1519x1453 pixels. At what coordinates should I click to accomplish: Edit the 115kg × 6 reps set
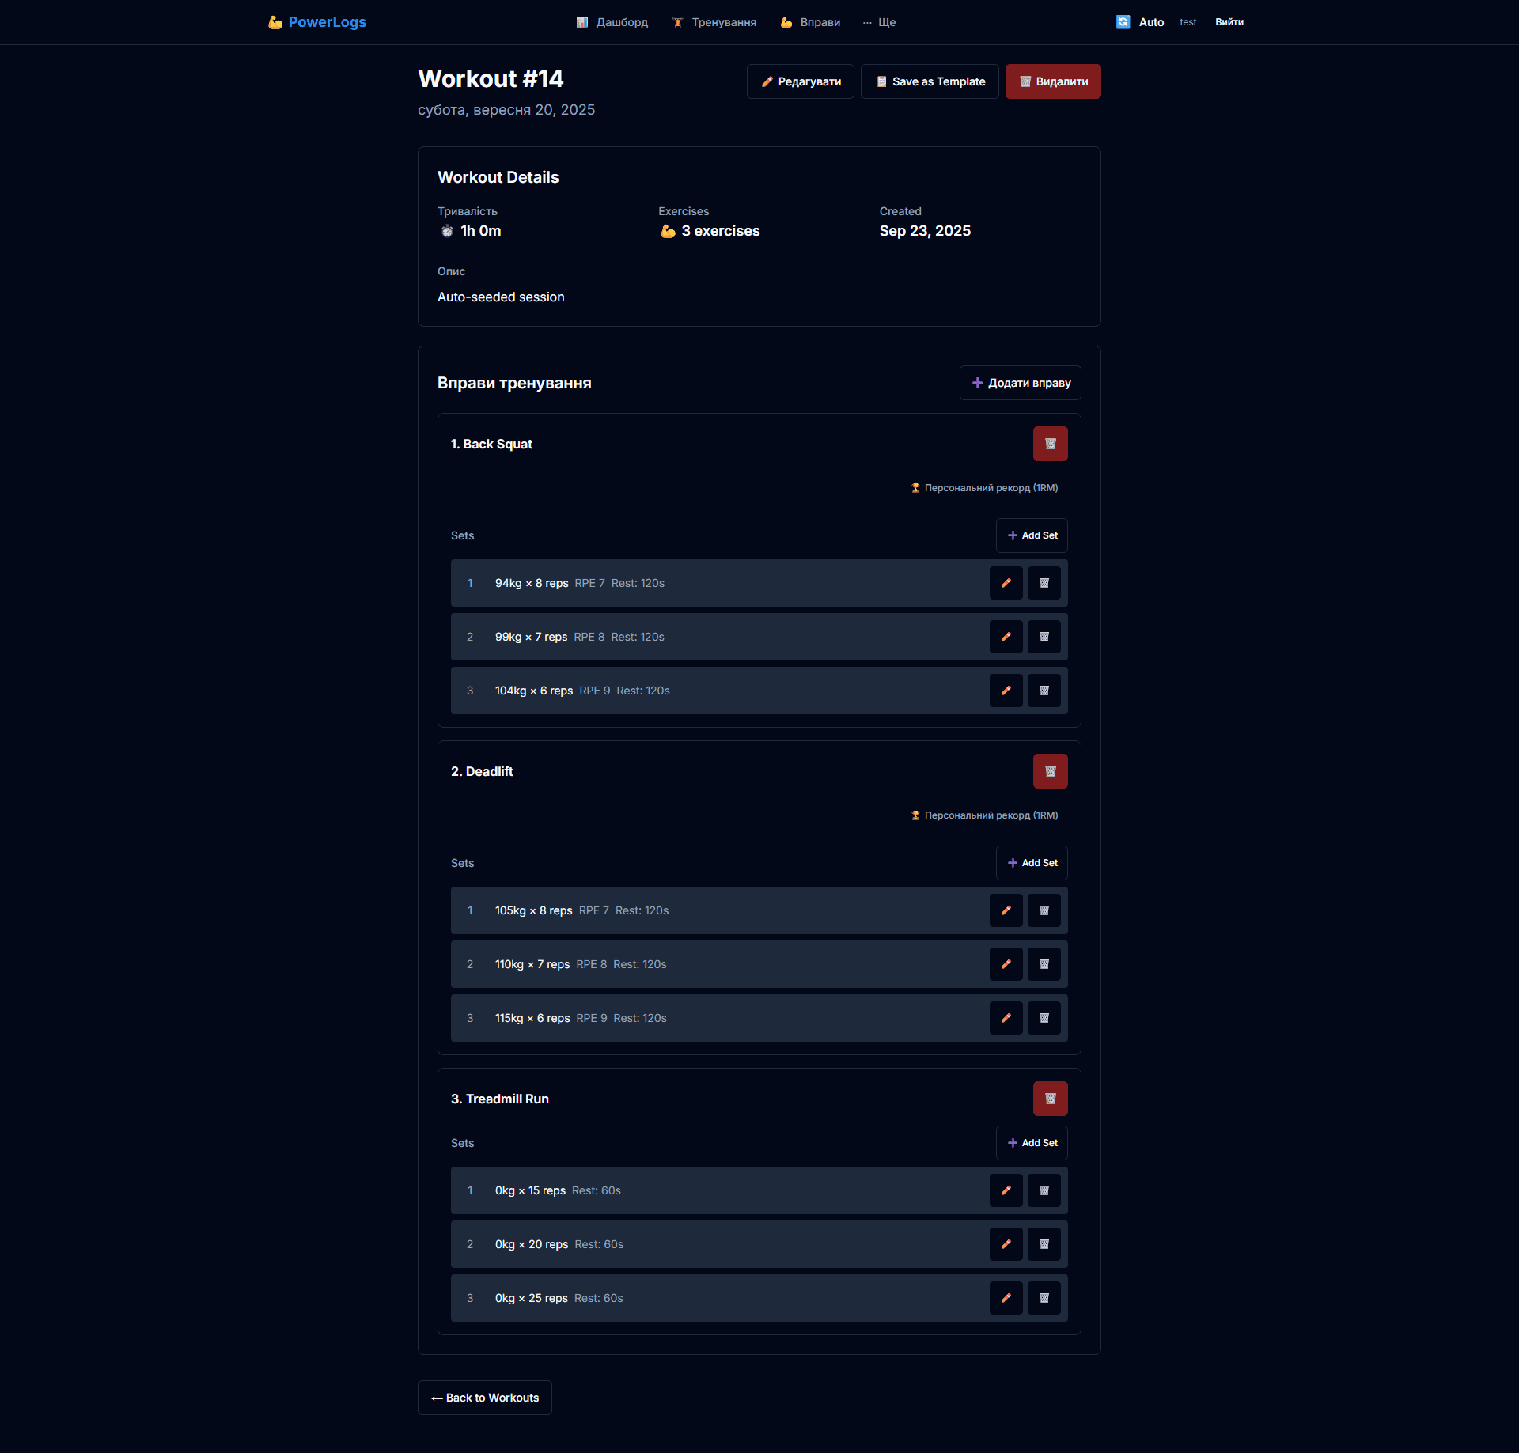tap(1006, 1018)
